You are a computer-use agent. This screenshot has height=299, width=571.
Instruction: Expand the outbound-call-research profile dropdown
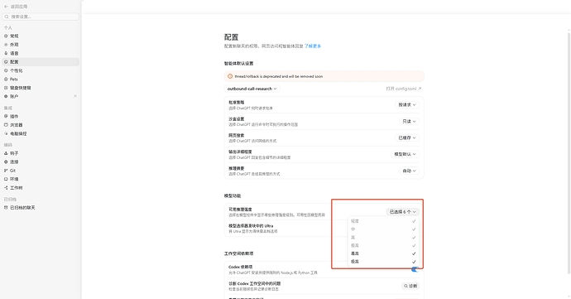point(252,89)
